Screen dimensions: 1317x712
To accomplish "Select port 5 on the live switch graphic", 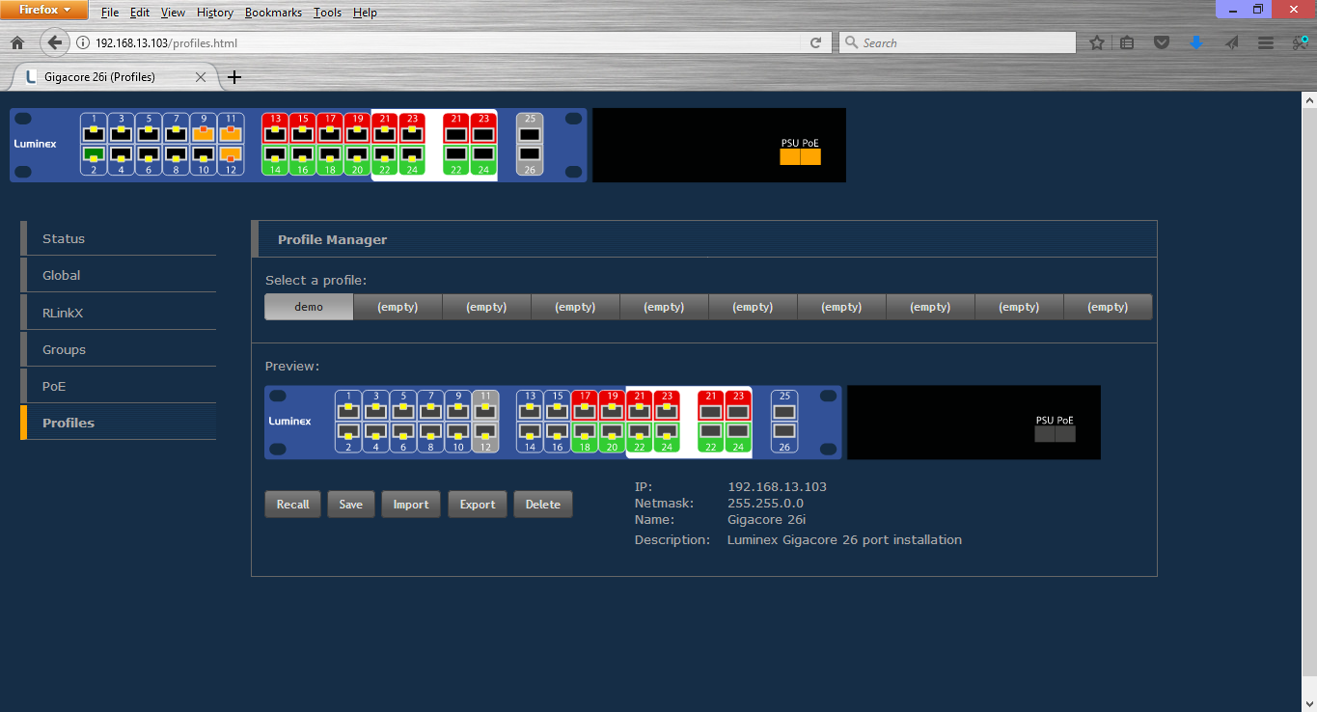I will point(149,128).
